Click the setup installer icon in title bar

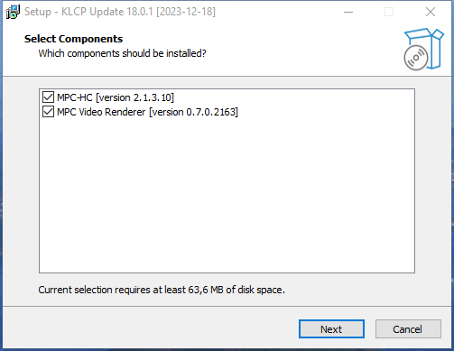(13, 12)
